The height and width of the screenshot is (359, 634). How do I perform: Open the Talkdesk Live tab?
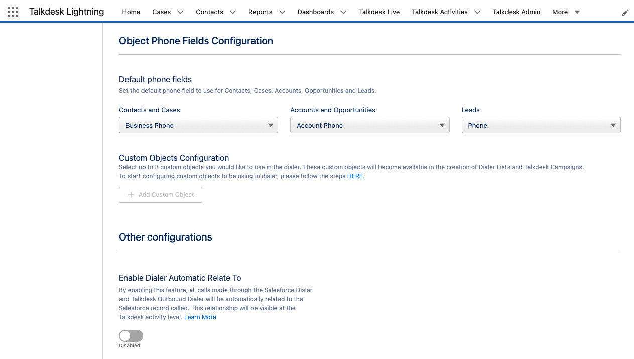(x=379, y=12)
